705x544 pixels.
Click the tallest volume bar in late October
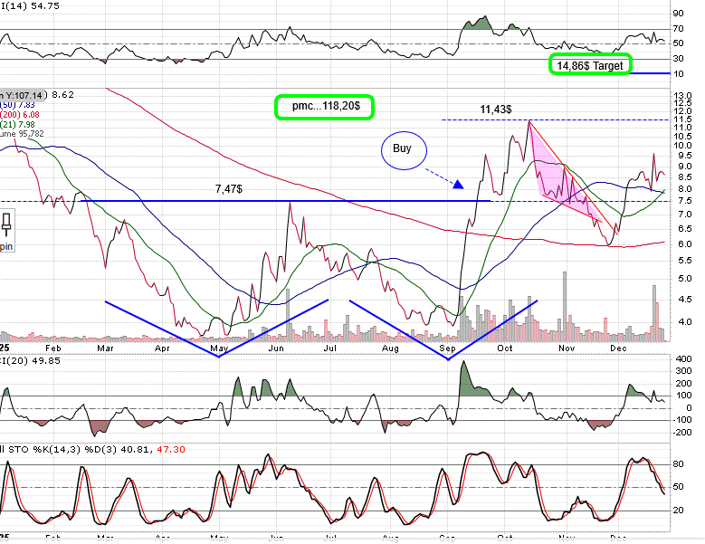pos(566,305)
